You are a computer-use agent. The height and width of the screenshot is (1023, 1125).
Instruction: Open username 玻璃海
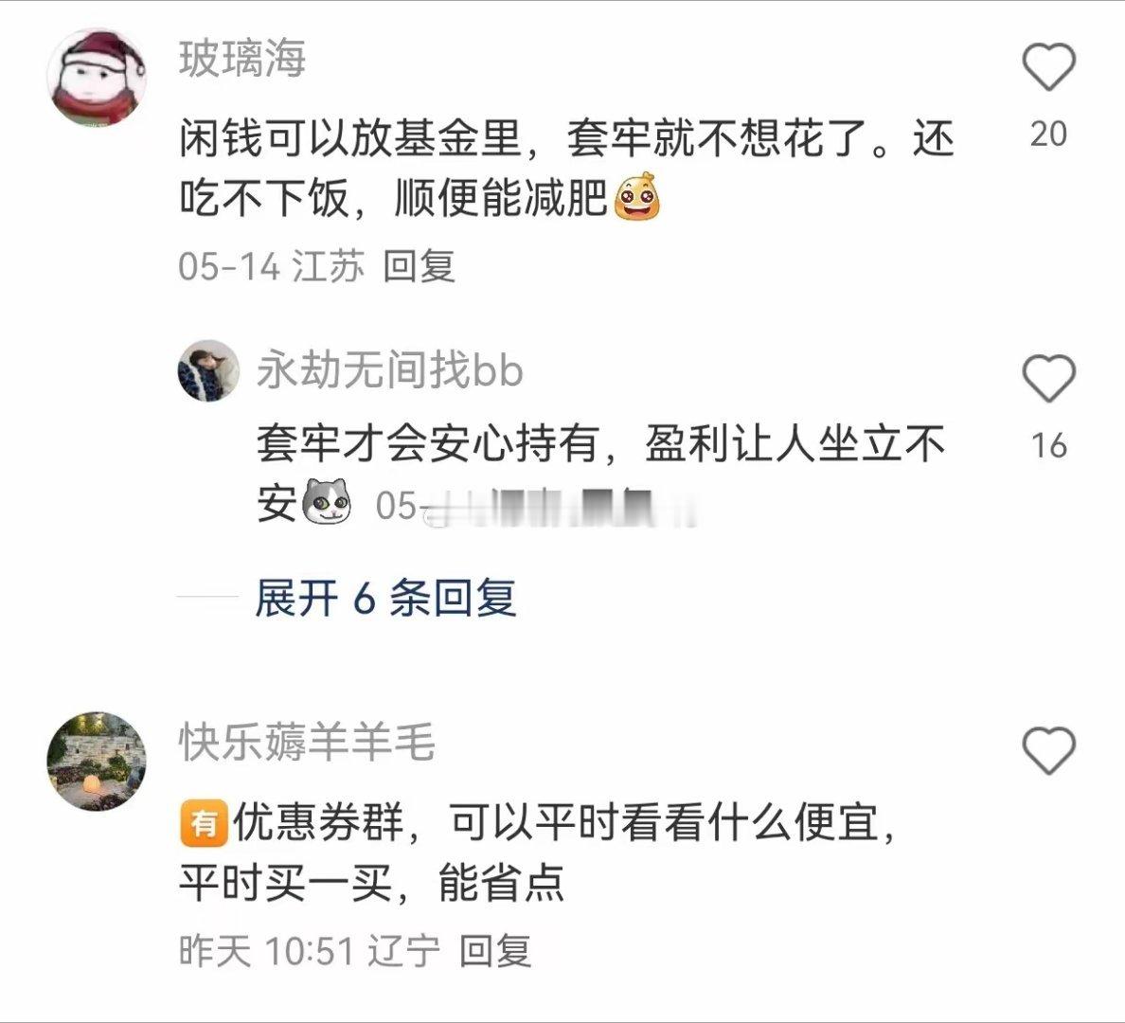point(242,58)
